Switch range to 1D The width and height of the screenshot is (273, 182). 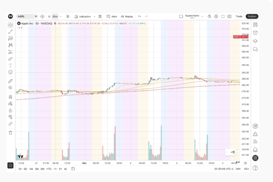(20, 169)
